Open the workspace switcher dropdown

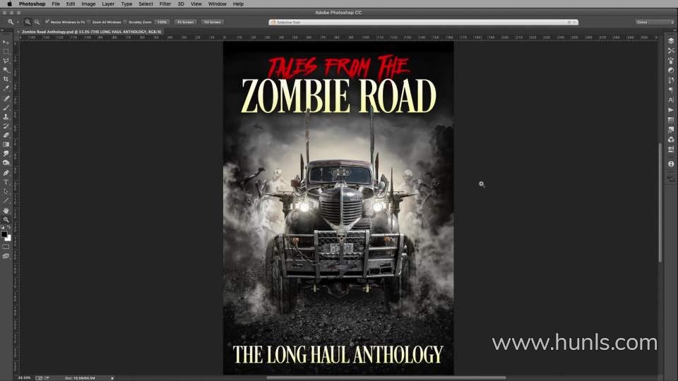pyautogui.click(x=655, y=22)
